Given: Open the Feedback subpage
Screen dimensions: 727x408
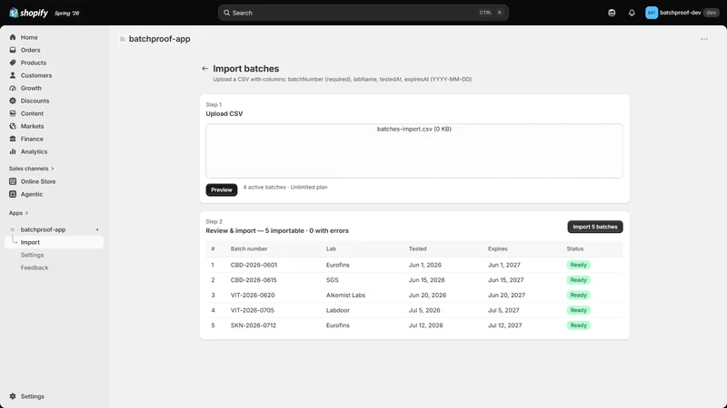Looking at the screenshot, I should 35,267.
